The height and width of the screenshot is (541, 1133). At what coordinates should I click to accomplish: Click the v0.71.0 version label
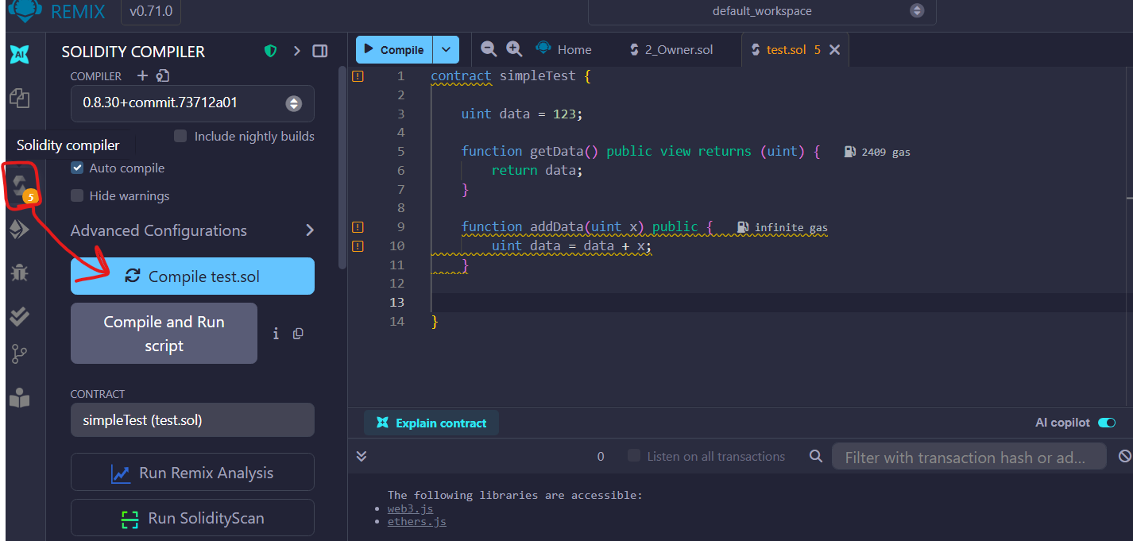[x=151, y=12]
